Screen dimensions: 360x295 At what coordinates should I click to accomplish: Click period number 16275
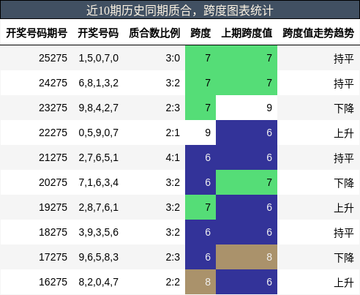pyautogui.click(x=53, y=282)
